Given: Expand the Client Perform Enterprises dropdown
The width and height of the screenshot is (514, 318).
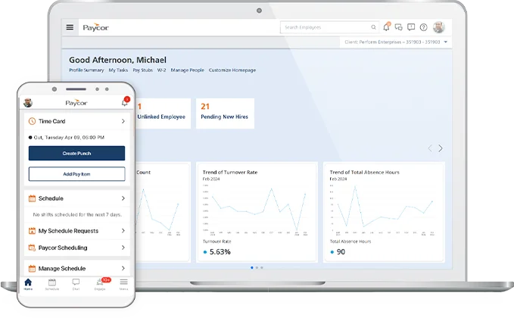Looking at the screenshot, I should point(446,42).
